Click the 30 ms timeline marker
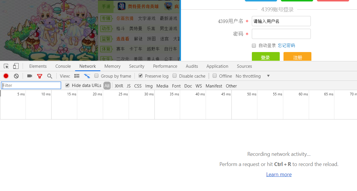 (x=149, y=94)
